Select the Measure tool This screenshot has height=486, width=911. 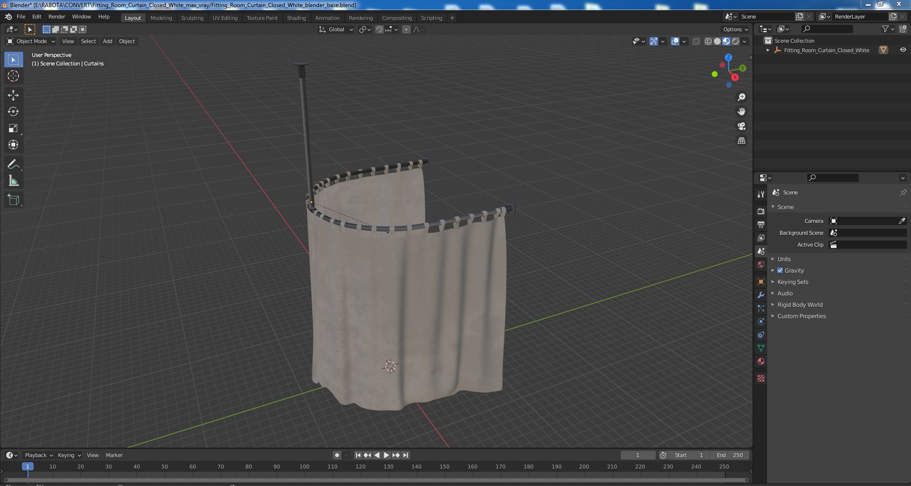13,181
